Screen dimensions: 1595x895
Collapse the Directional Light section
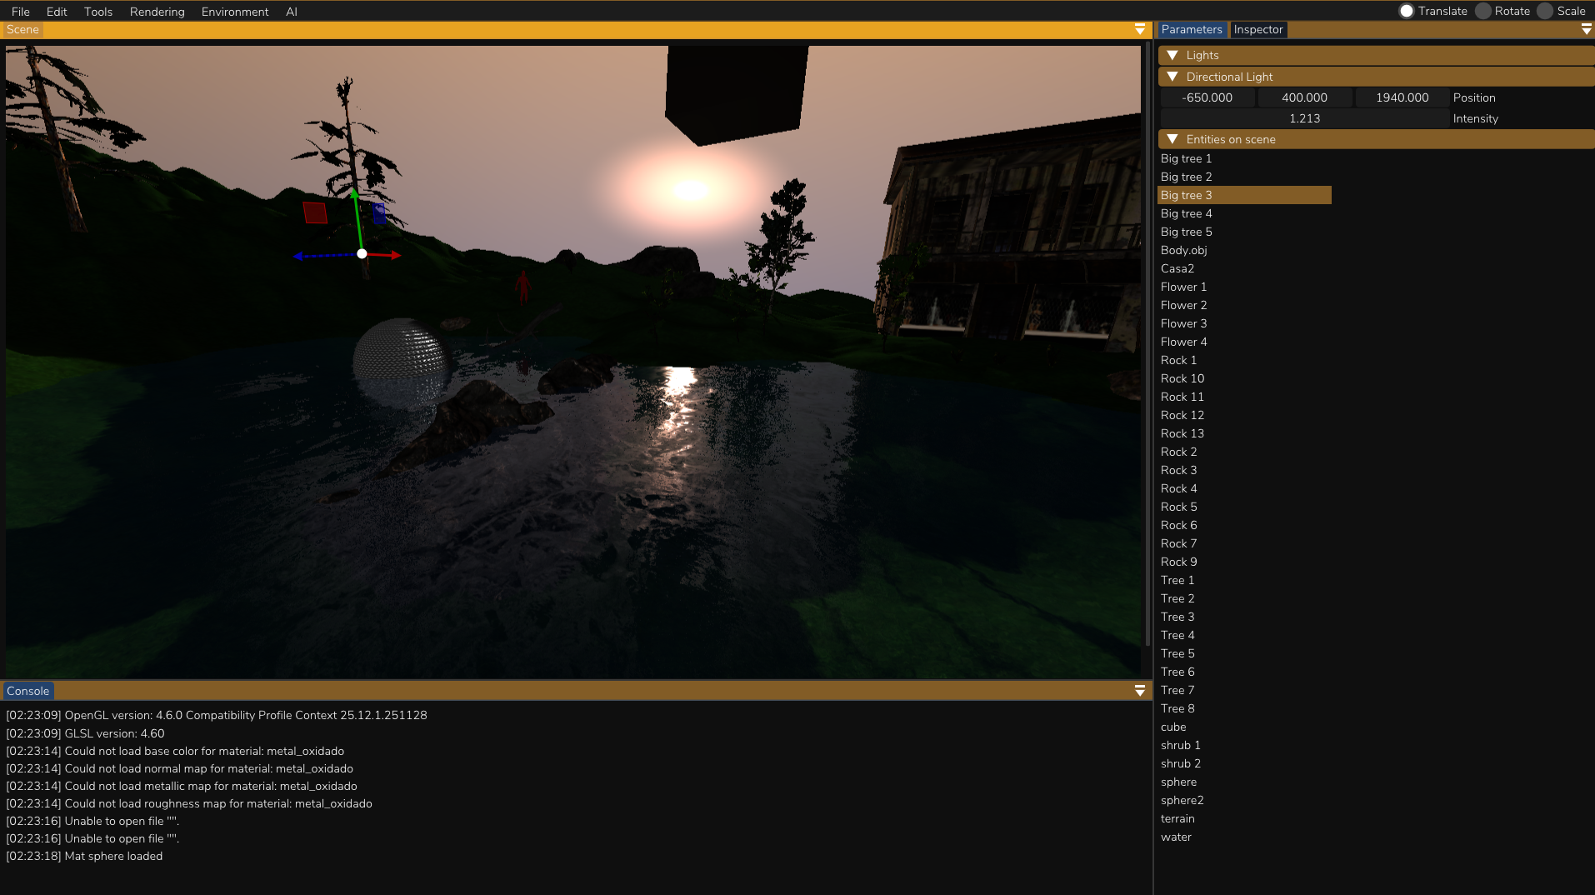pos(1172,77)
